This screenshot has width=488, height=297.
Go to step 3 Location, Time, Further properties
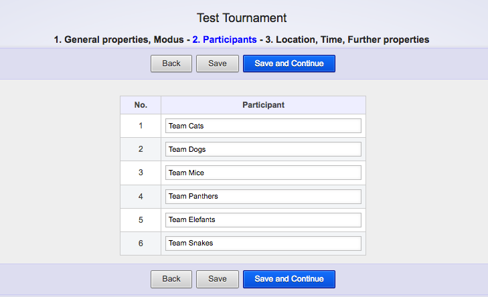click(x=347, y=39)
